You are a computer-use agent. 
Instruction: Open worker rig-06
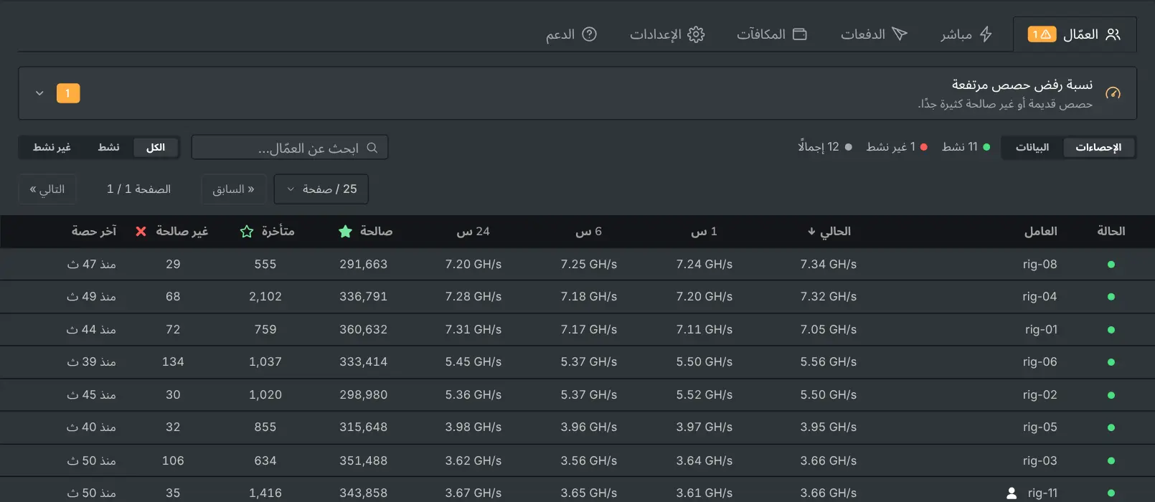pyautogui.click(x=1039, y=362)
